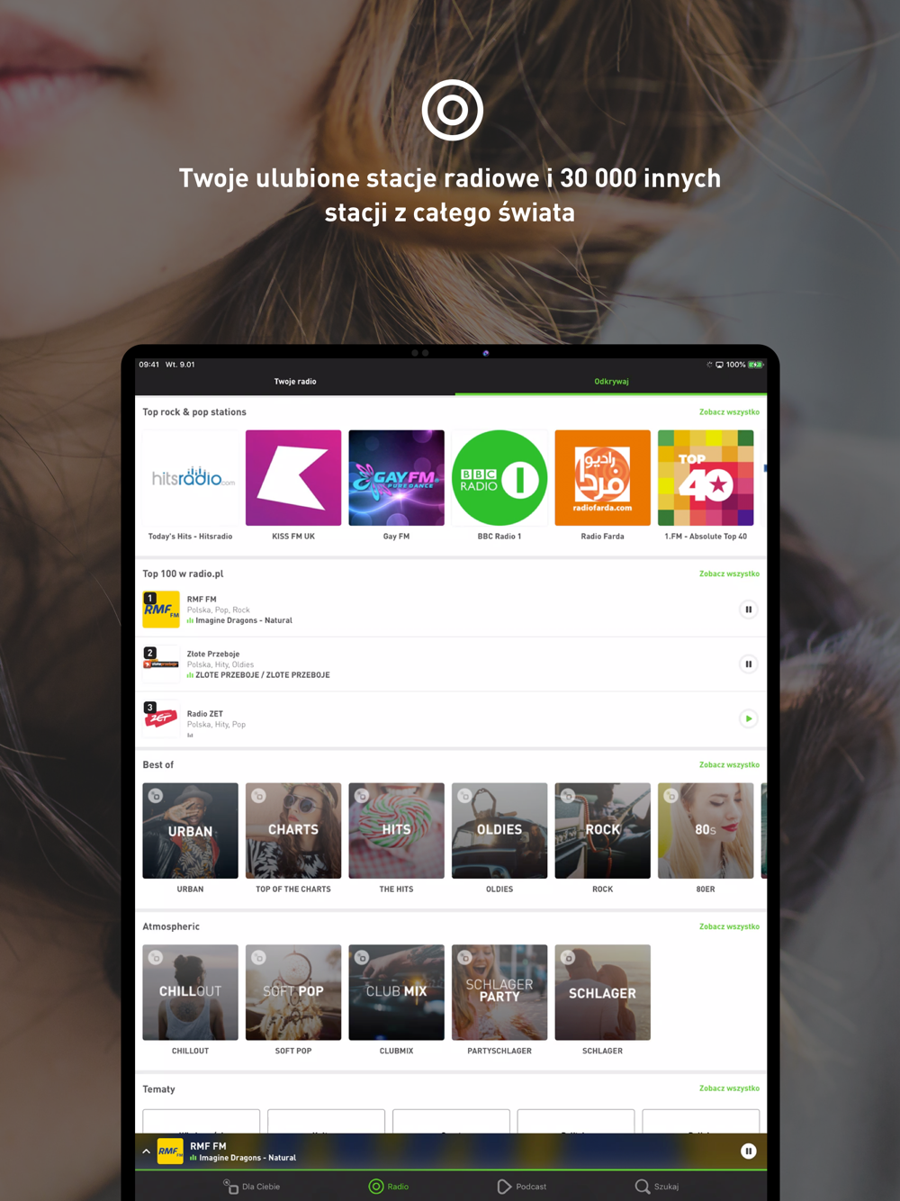Switch to the Twoje radio tab

coord(295,382)
